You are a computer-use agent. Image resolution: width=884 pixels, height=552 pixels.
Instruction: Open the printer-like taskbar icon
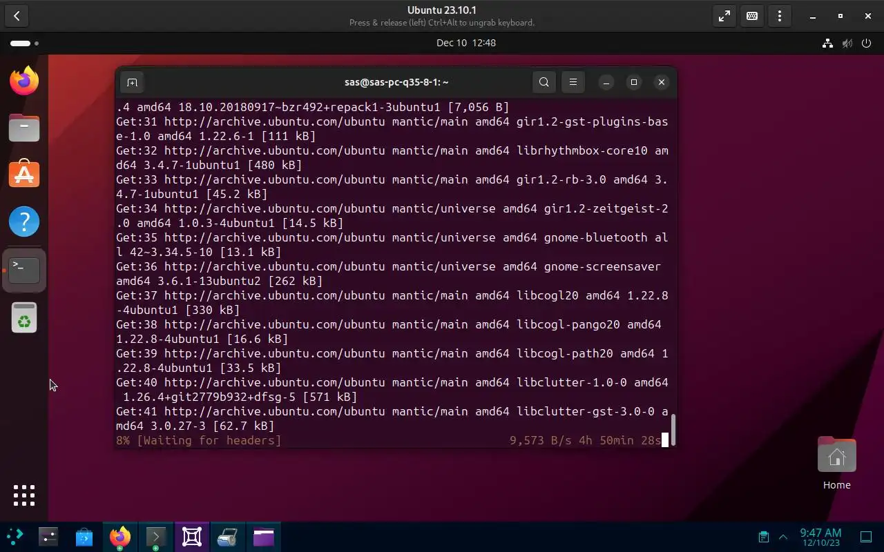point(228,537)
